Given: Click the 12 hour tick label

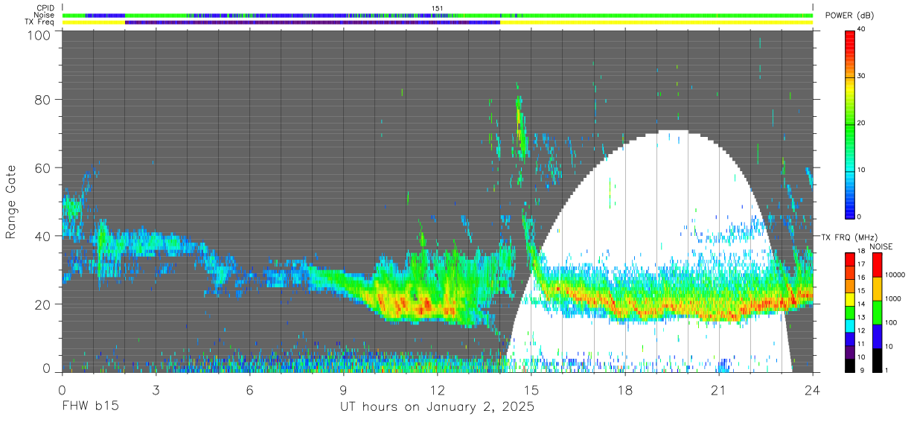Looking at the screenshot, I should 437,390.
